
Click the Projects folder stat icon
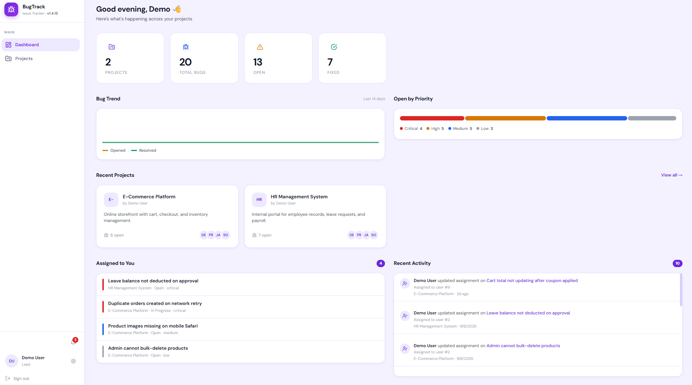tap(112, 47)
